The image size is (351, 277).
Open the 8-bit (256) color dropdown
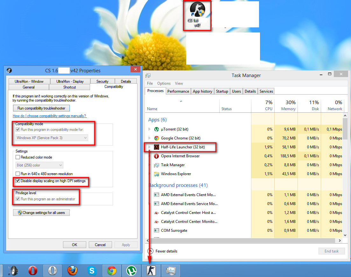pos(39,165)
